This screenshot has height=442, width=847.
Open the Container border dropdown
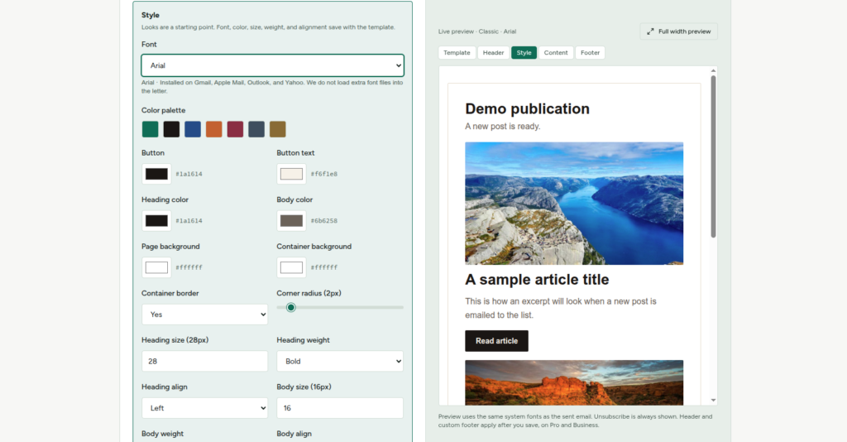(x=205, y=315)
